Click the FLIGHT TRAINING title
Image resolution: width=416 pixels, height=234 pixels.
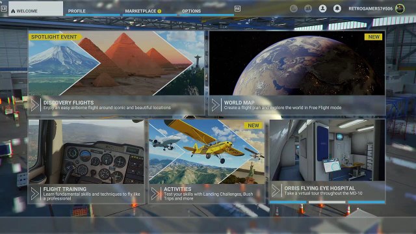tap(65, 189)
